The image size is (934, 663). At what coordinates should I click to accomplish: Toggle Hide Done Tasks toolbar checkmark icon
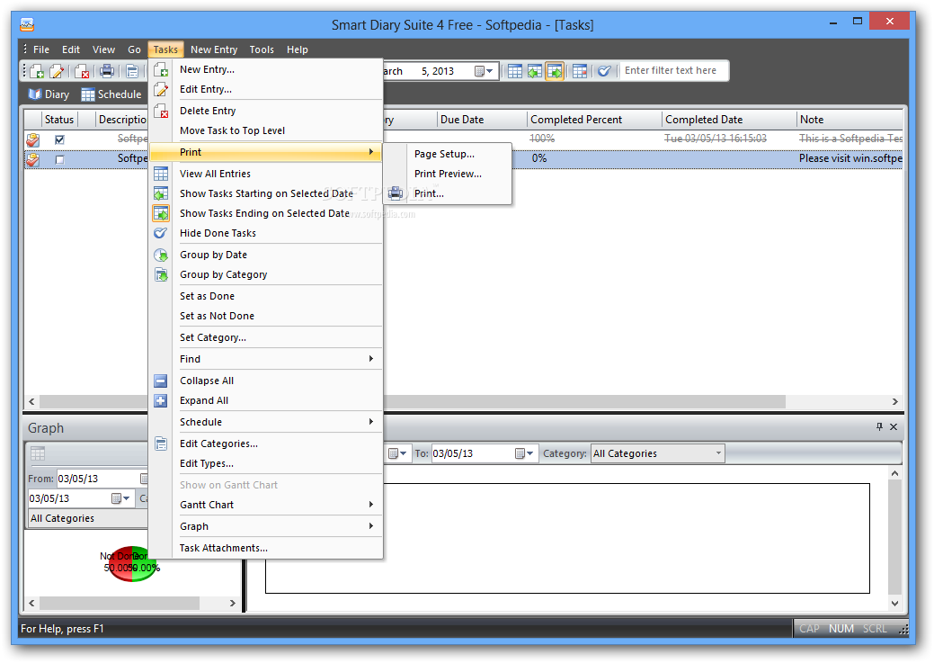(604, 72)
